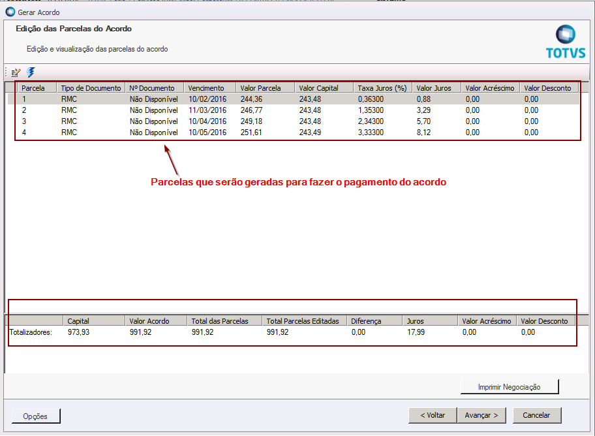
Task: Open the Opções button
Action: coord(36,416)
